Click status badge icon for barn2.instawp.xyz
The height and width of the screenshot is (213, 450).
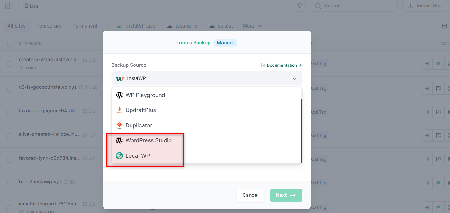pos(73,181)
